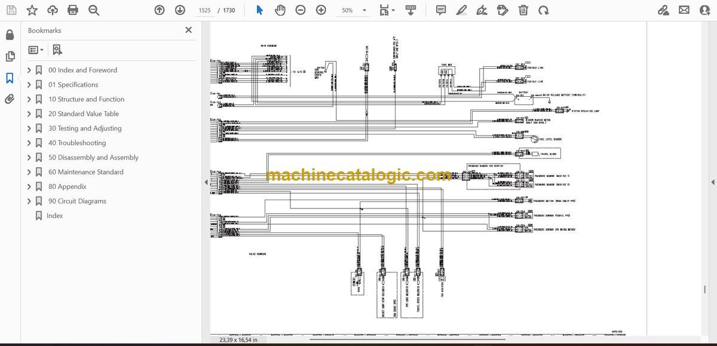Open the sign document tool
Viewport: 717px width, 346px height.
click(482, 10)
